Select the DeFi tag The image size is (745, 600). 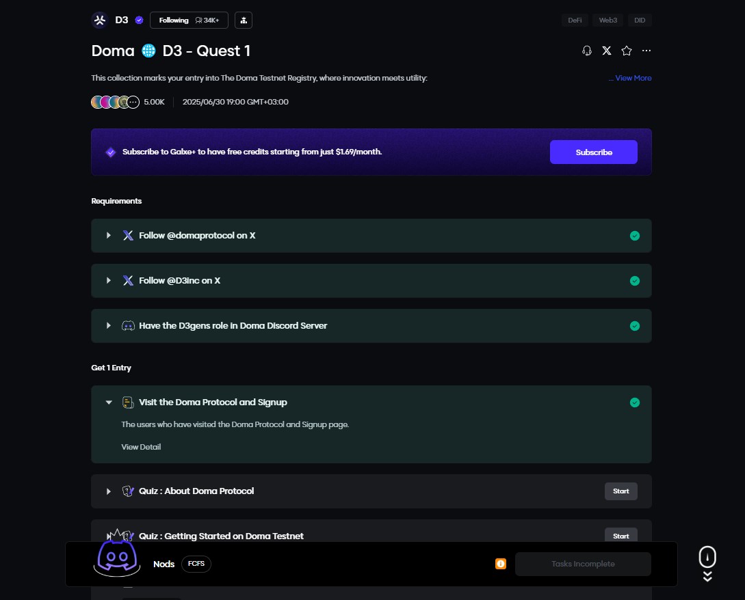pyautogui.click(x=575, y=21)
